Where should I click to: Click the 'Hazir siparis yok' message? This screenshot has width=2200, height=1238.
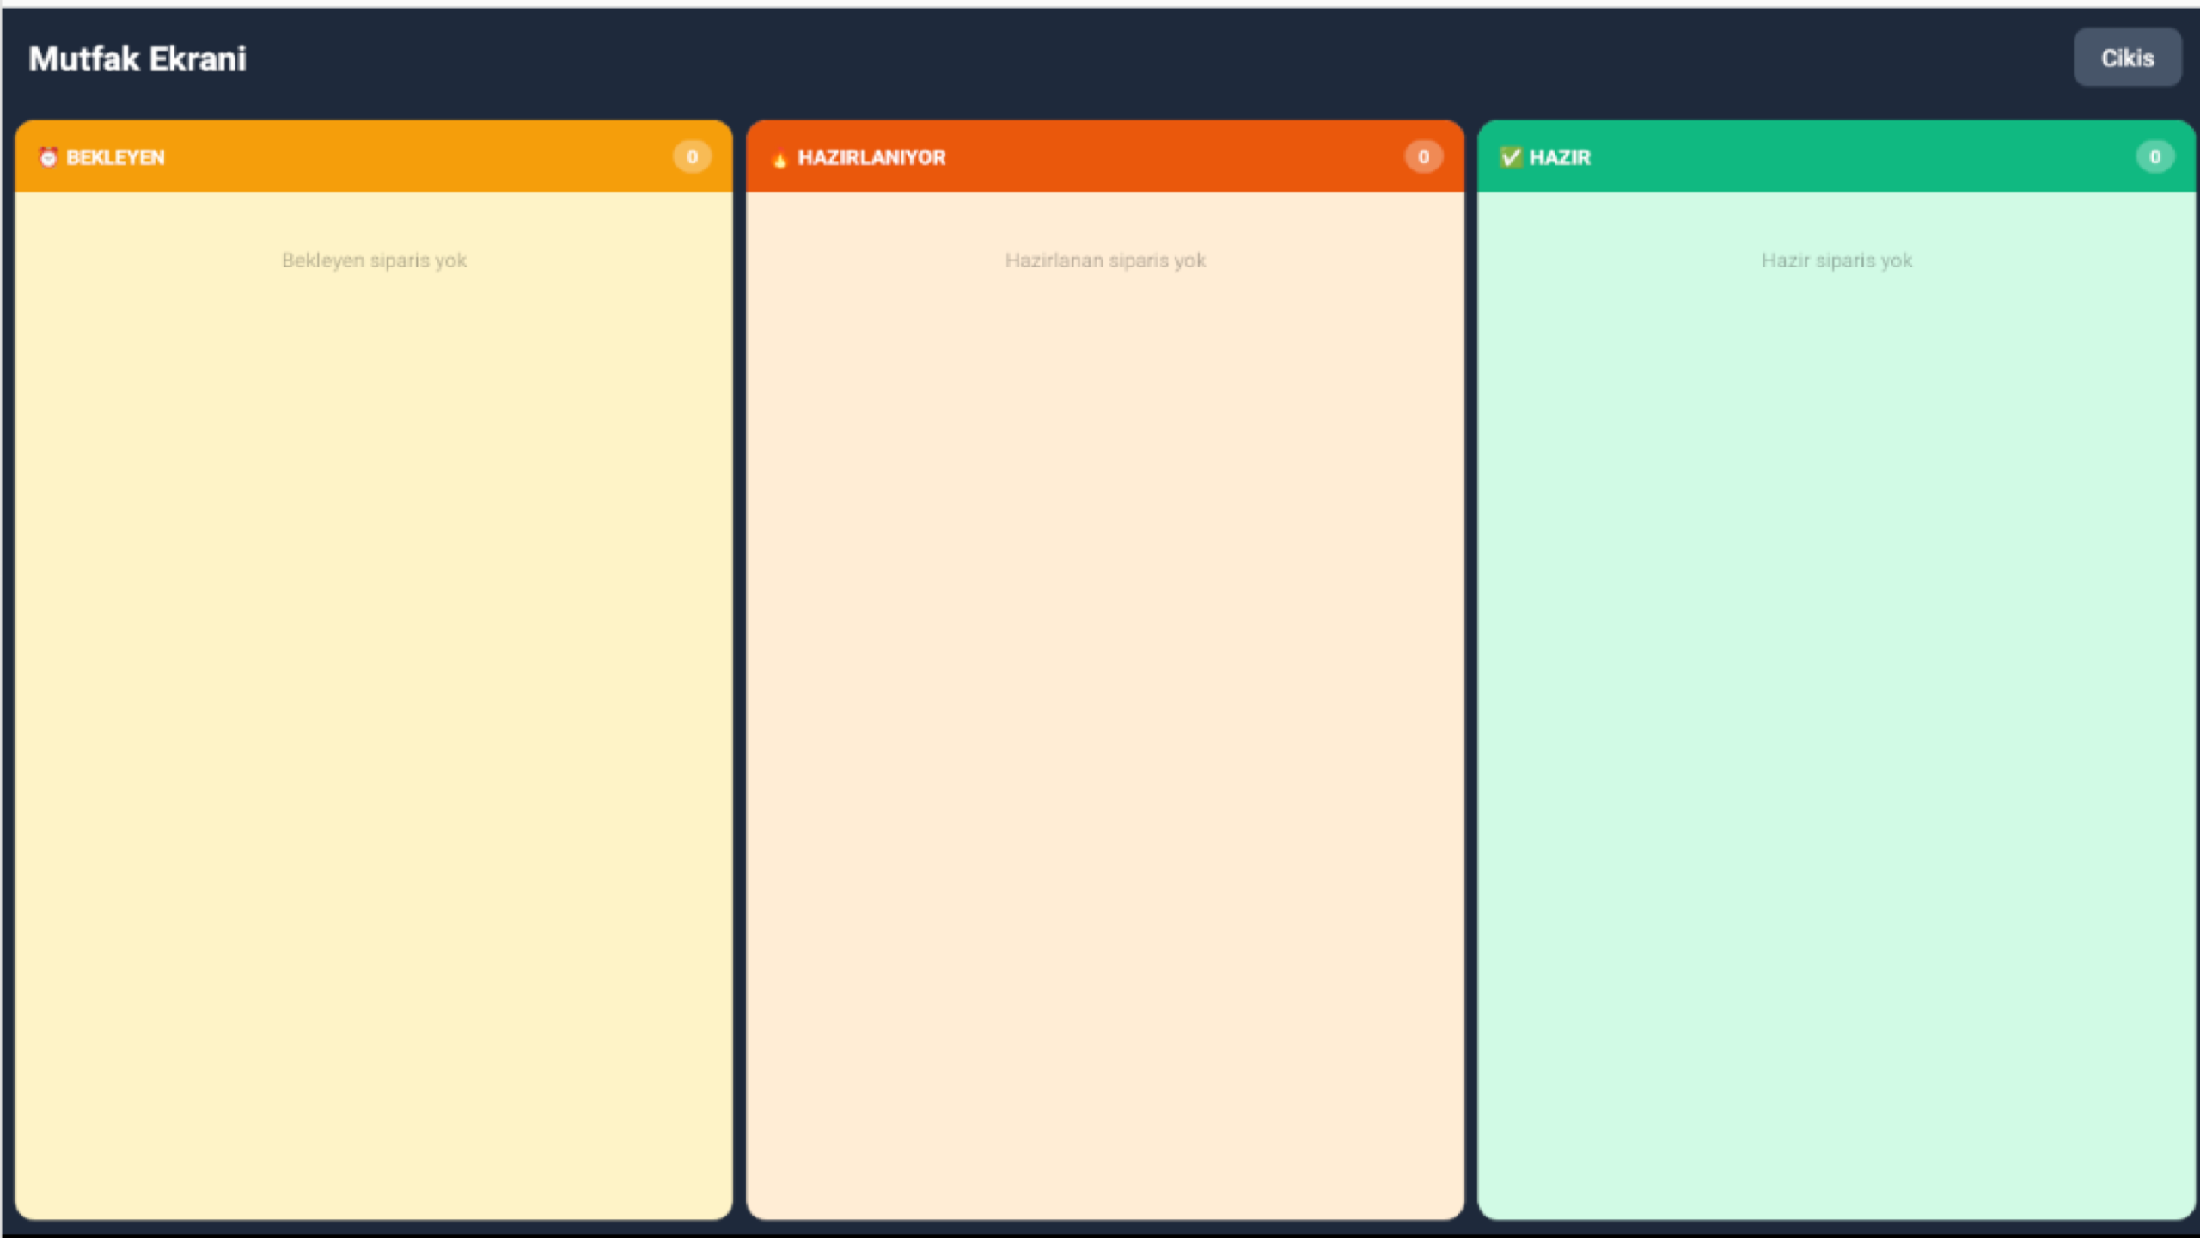pyautogui.click(x=1836, y=260)
